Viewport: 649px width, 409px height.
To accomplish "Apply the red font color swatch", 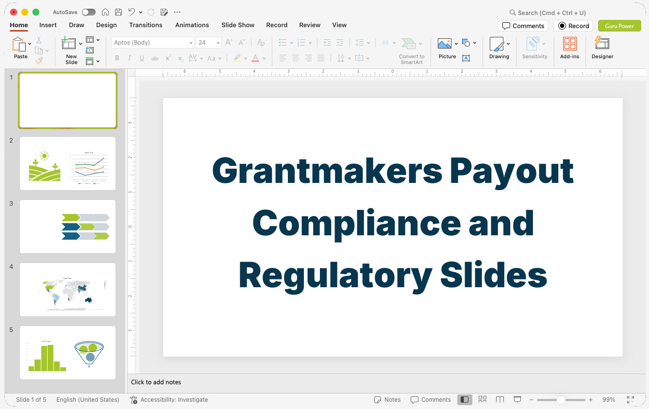I will click(255, 58).
